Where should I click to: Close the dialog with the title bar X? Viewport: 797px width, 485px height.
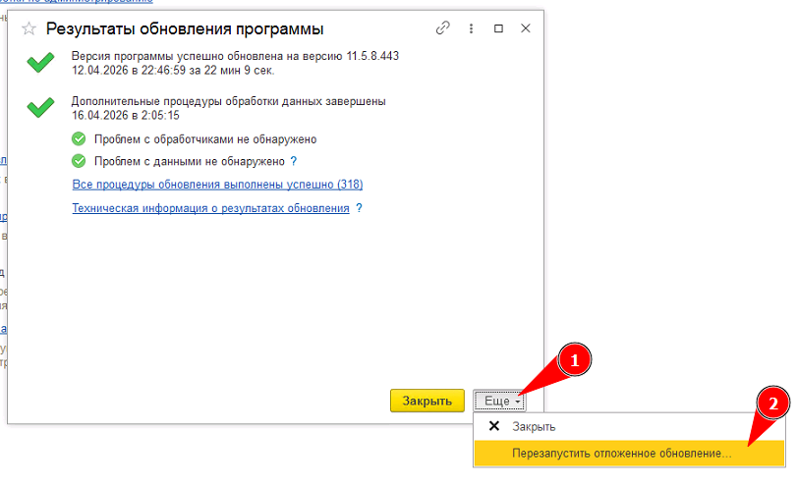point(525,29)
